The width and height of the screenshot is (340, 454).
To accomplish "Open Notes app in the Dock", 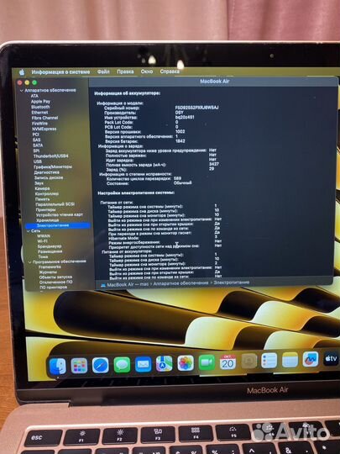I will click(x=290, y=360).
